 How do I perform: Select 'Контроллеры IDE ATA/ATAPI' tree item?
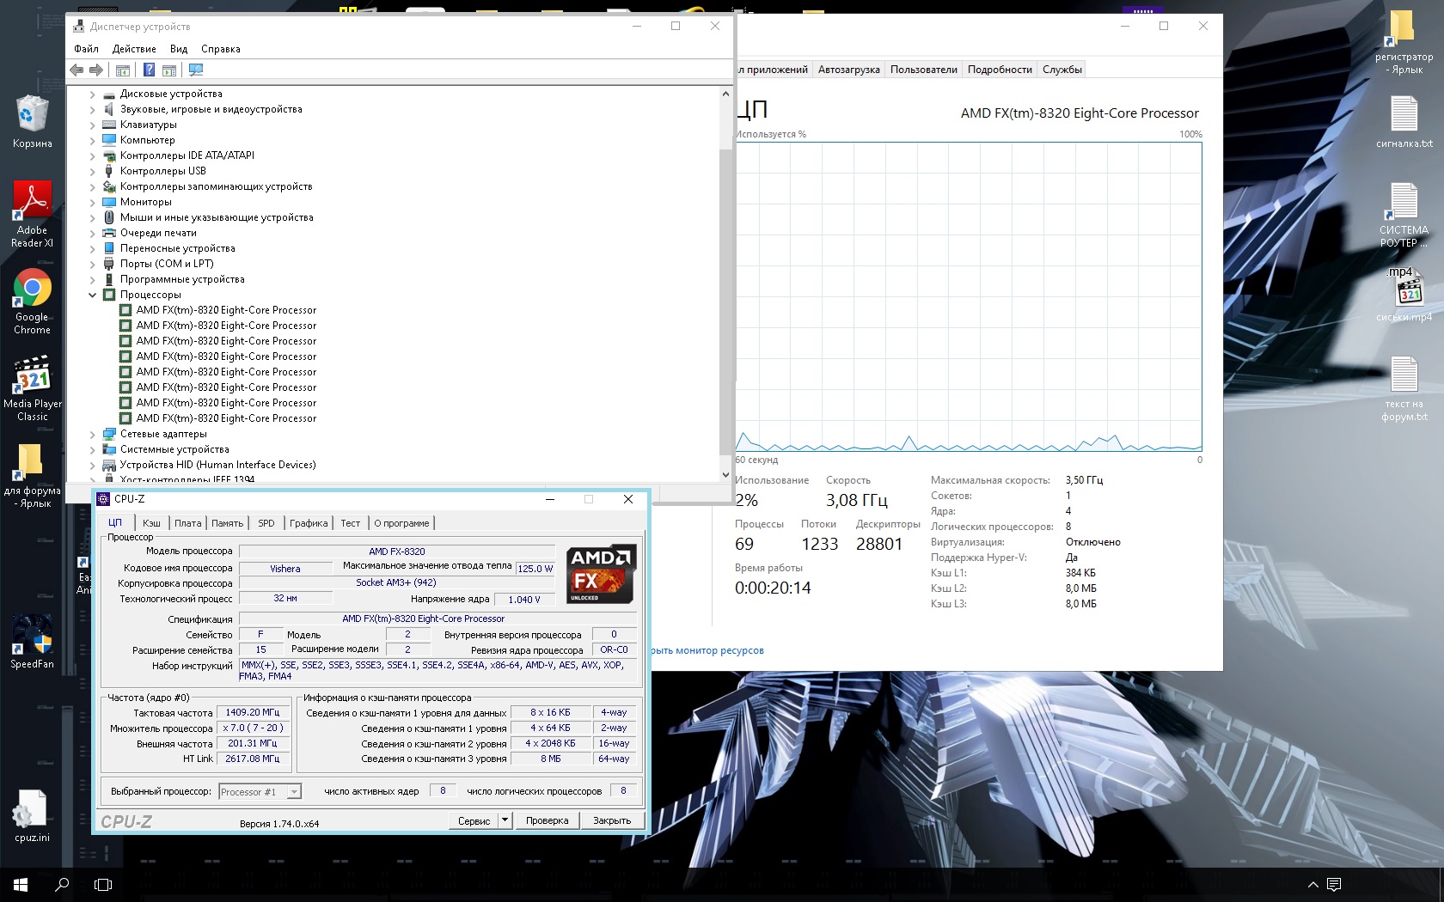187,155
